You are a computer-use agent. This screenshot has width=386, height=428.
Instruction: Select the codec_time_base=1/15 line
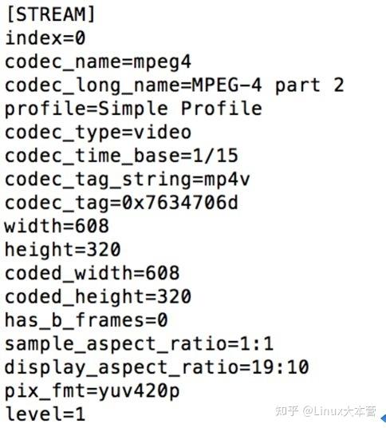pyautogui.click(x=121, y=157)
